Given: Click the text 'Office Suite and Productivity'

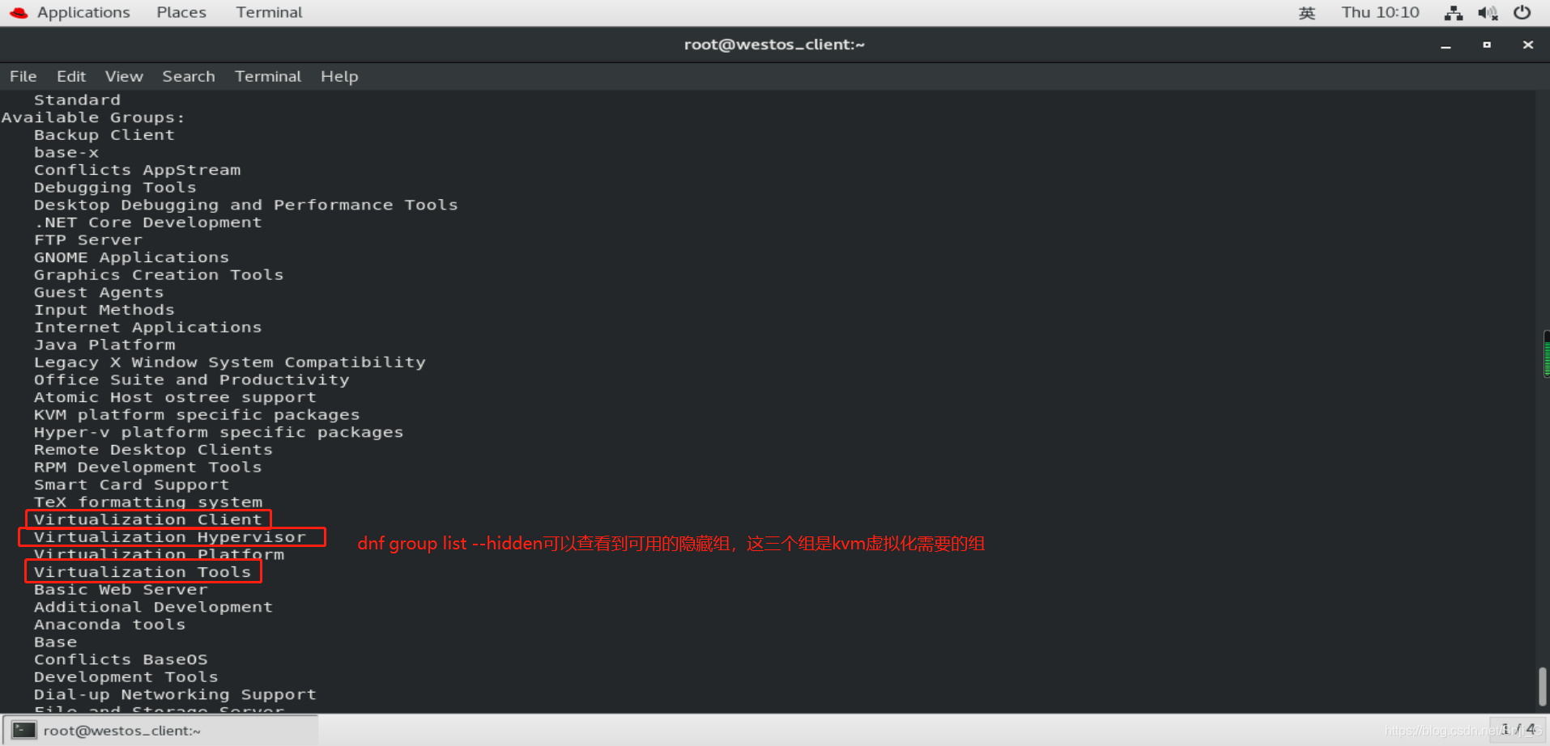Looking at the screenshot, I should point(191,379).
